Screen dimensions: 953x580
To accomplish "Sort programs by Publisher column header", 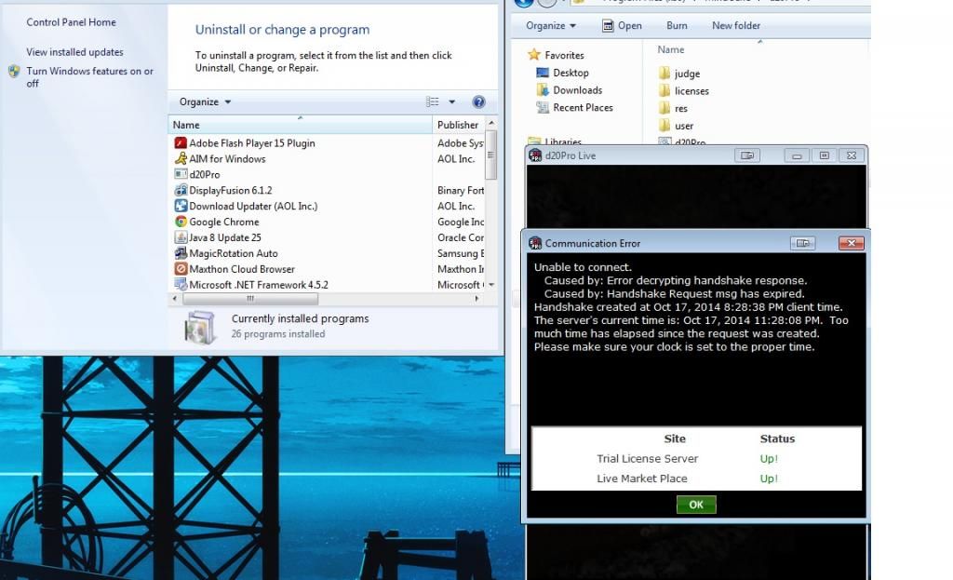I will tap(459, 125).
